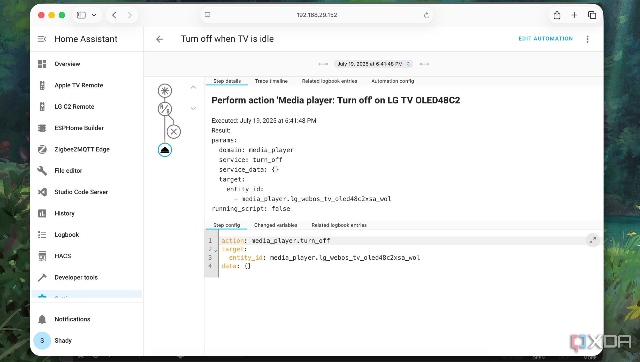The height and width of the screenshot is (362, 640).
Task: Open HACS store
Action: pyautogui.click(x=87, y=256)
